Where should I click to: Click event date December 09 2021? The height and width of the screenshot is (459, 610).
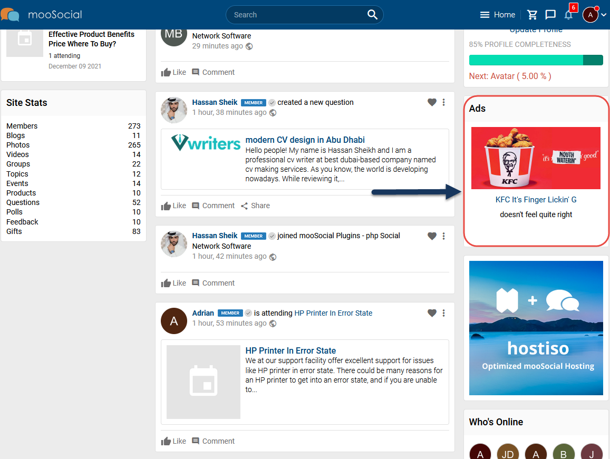tap(75, 66)
